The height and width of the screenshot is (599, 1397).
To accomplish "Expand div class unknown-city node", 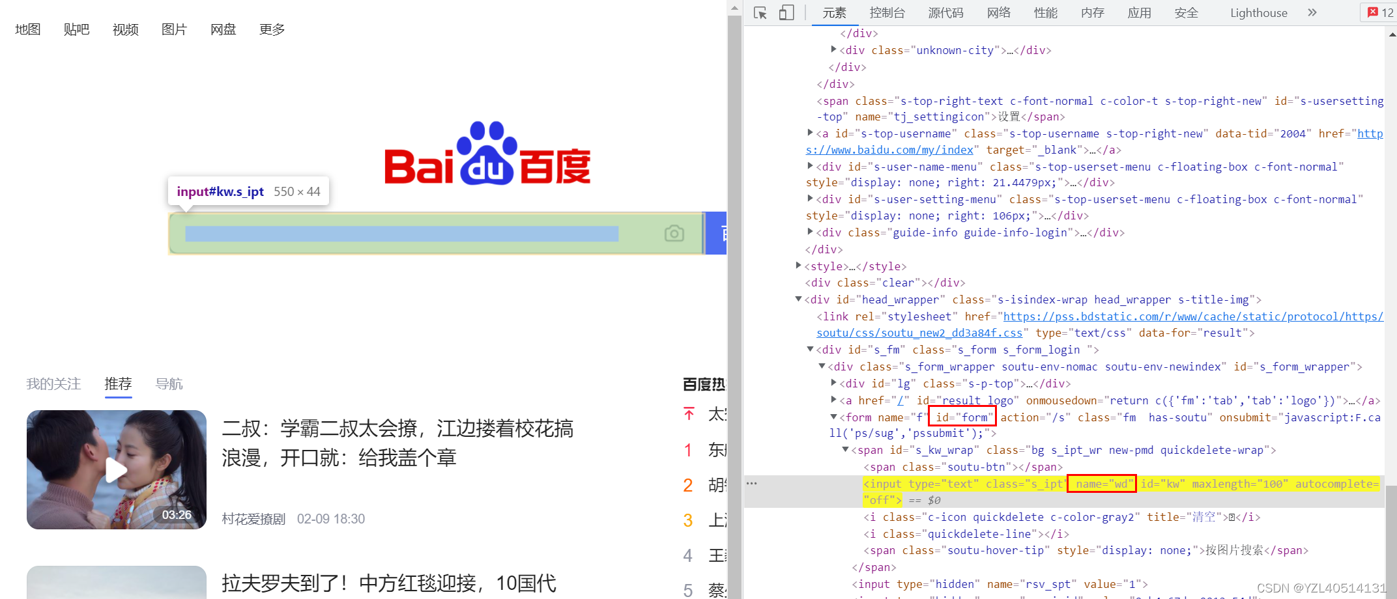I will [x=833, y=49].
